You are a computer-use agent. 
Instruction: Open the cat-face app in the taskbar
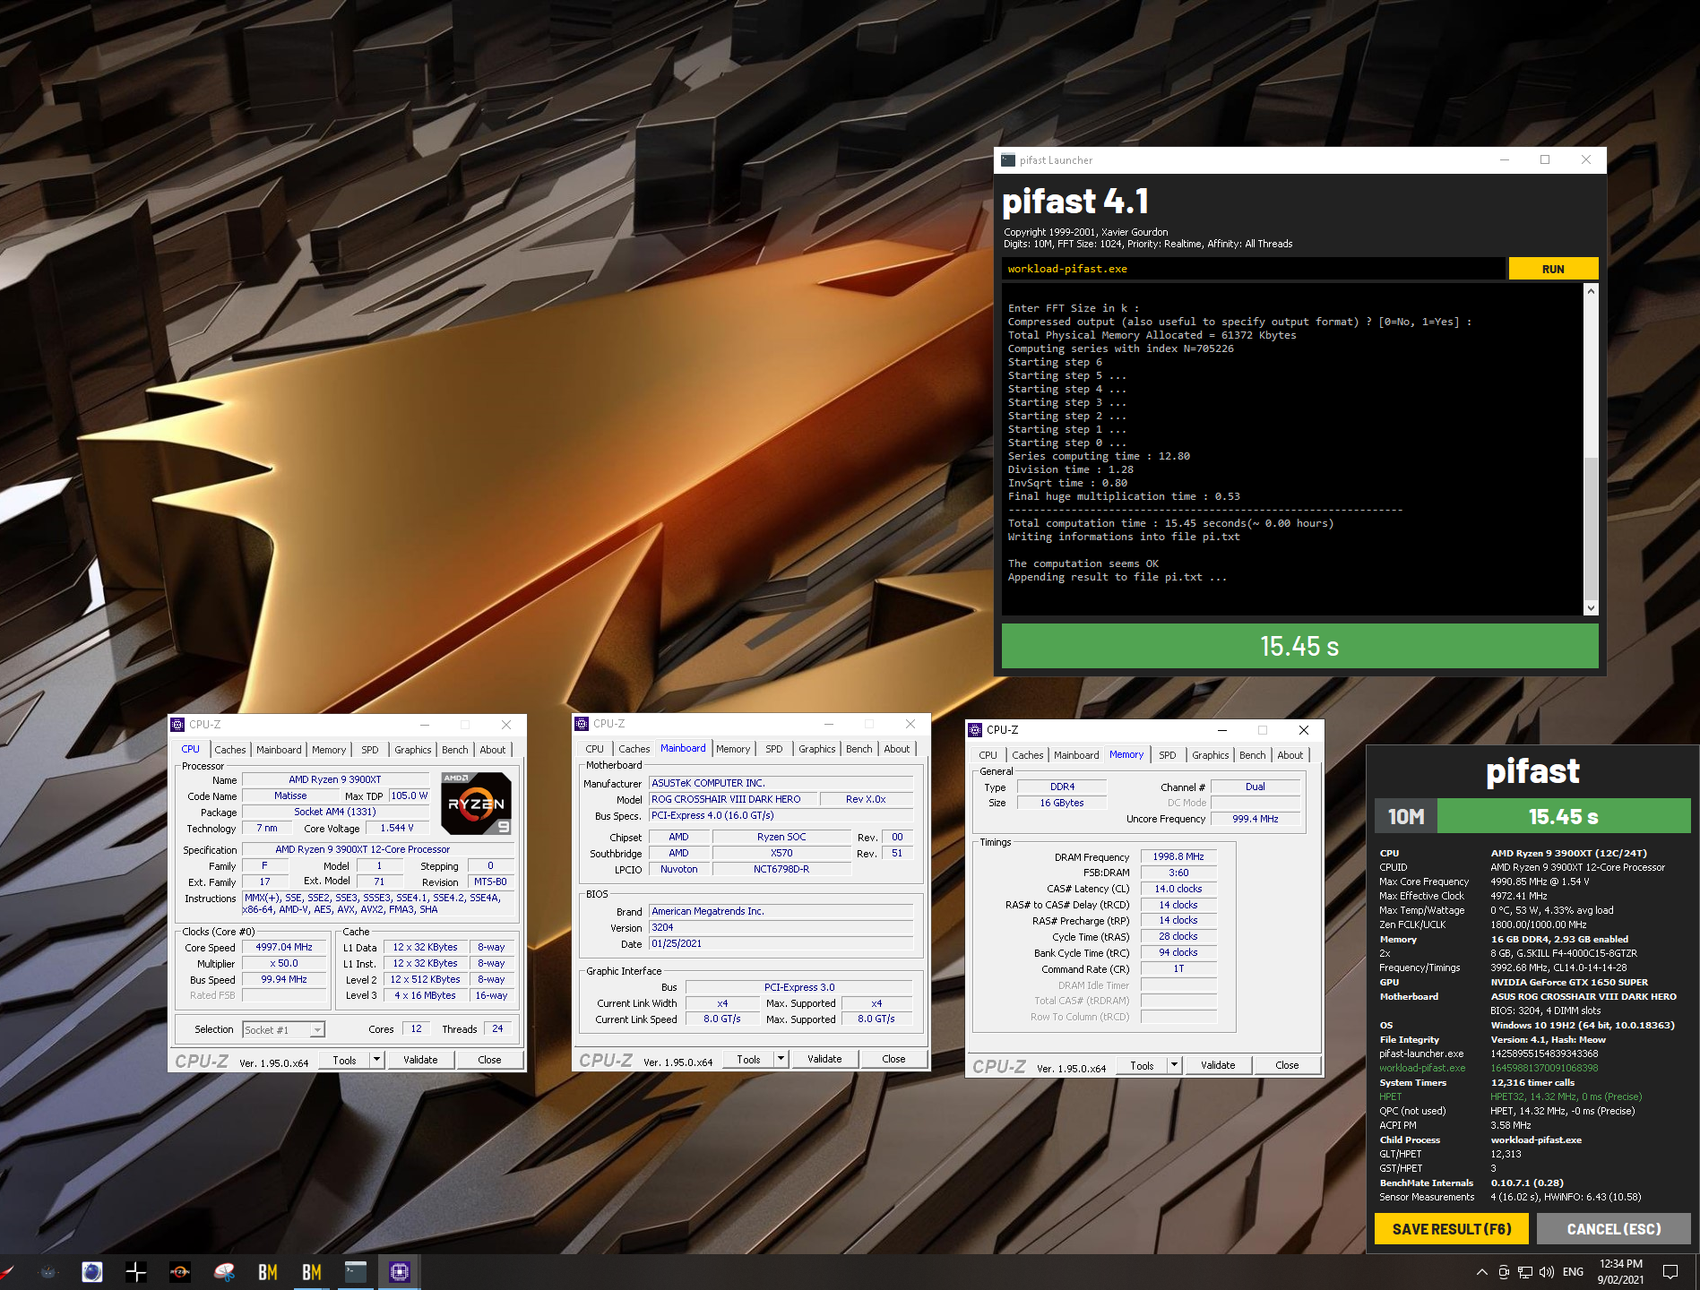coord(48,1271)
